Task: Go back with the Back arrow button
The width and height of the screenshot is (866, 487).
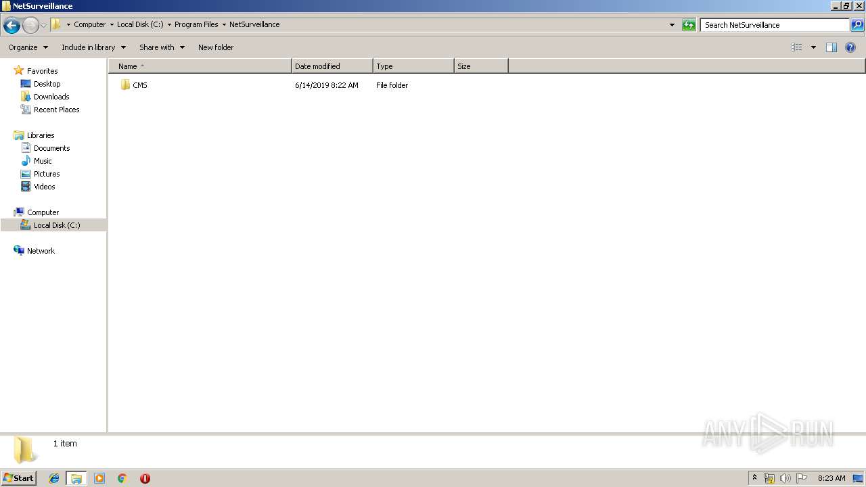Action: (x=12, y=25)
